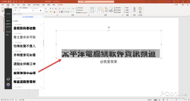Image resolution: width=190 pixels, height=101 pixels.
Task: Open the Shape Fill dropdown
Action: (118, 8)
